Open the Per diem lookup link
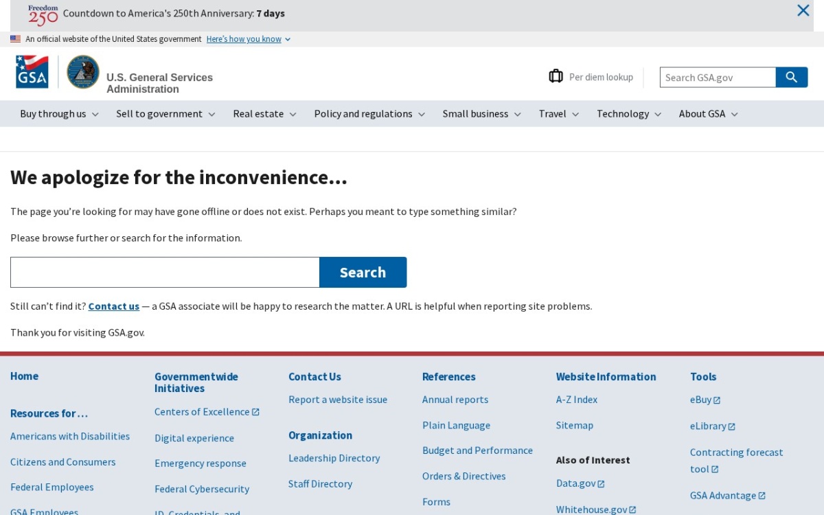This screenshot has height=515, width=824. point(601,77)
